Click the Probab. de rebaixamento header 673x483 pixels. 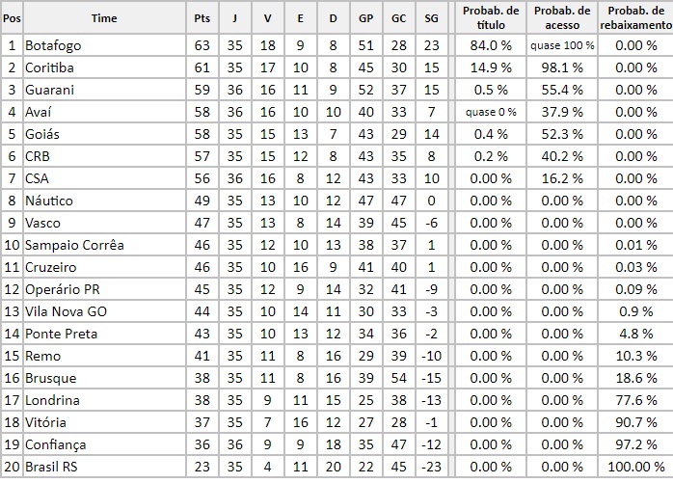tap(635, 18)
